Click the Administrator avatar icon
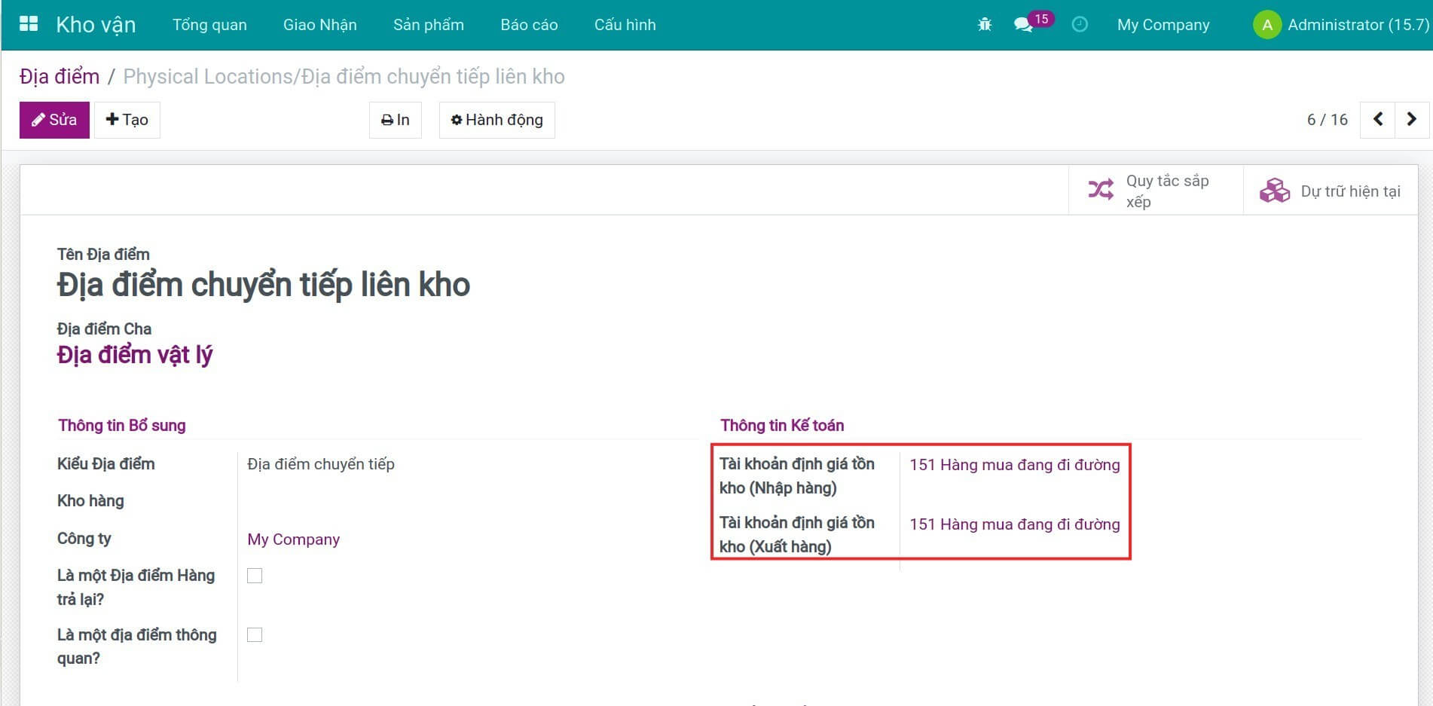The image size is (1433, 706). [x=1266, y=25]
